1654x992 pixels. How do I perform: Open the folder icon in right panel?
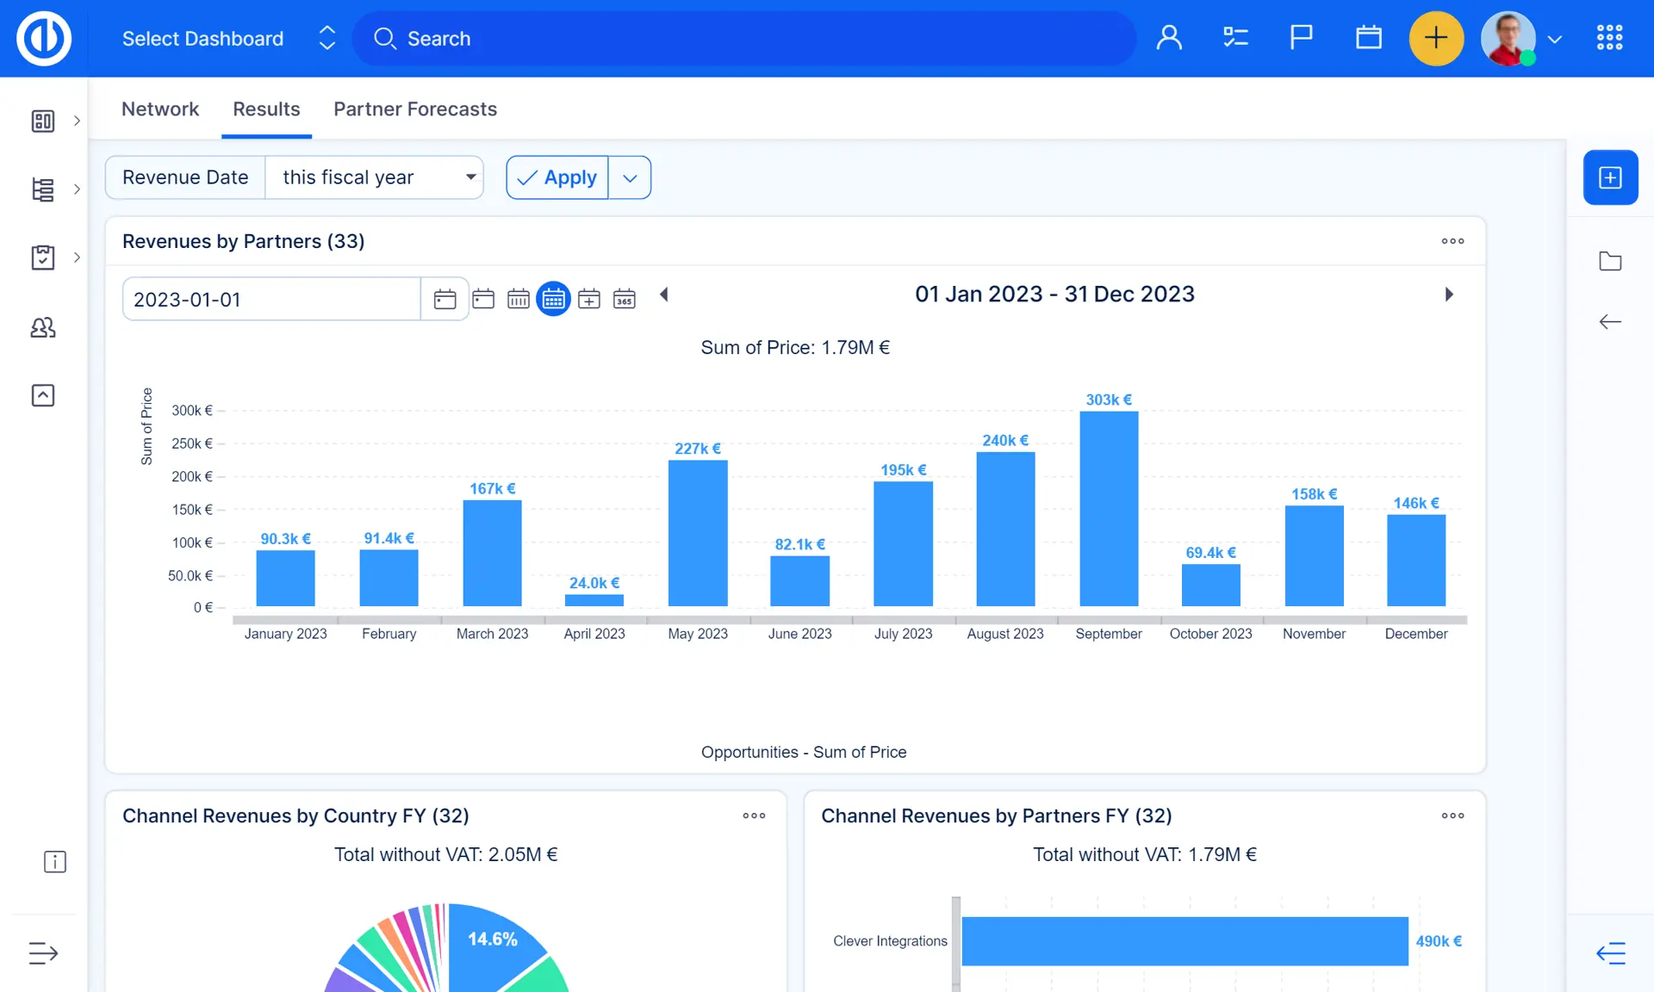tap(1610, 261)
